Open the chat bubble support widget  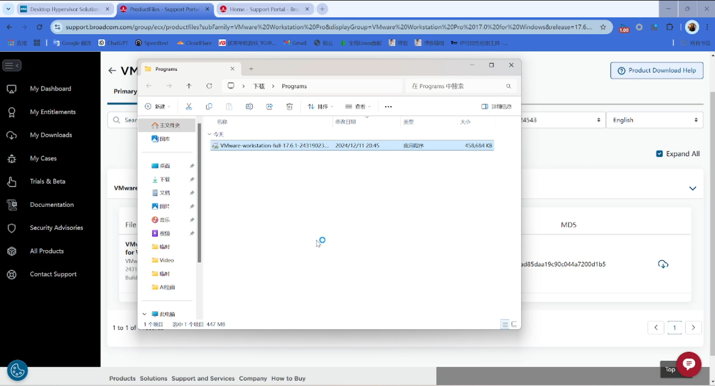pyautogui.click(x=688, y=364)
